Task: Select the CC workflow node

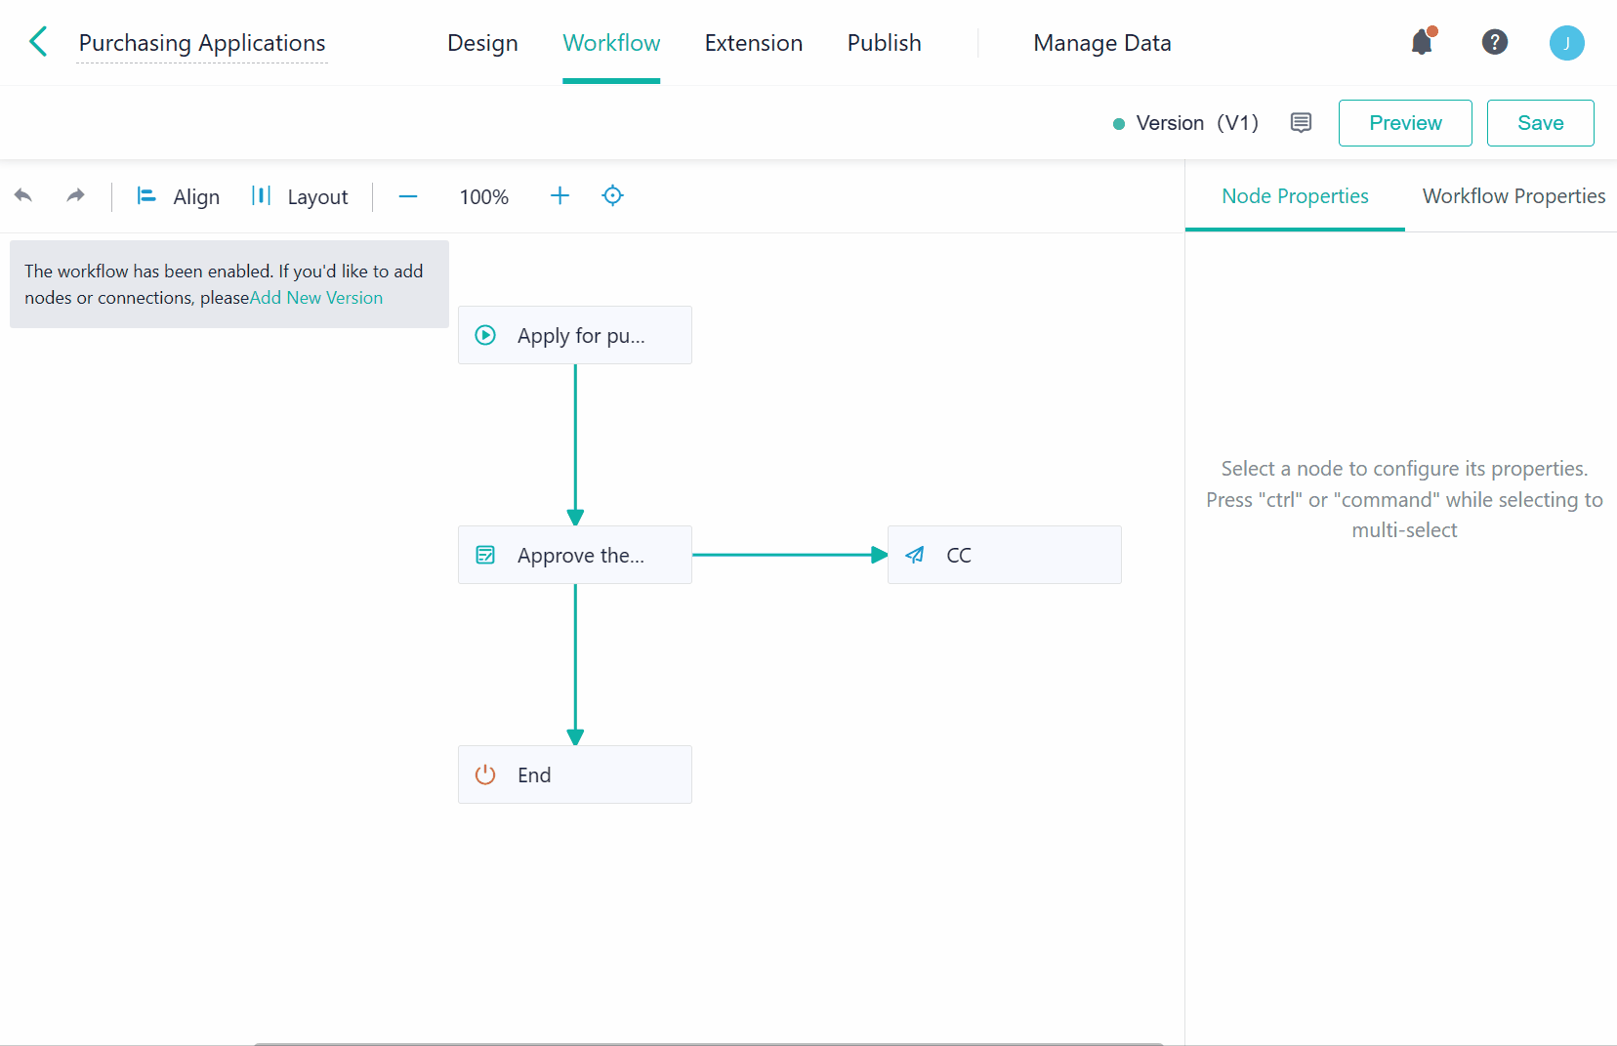Action: click(x=1004, y=555)
